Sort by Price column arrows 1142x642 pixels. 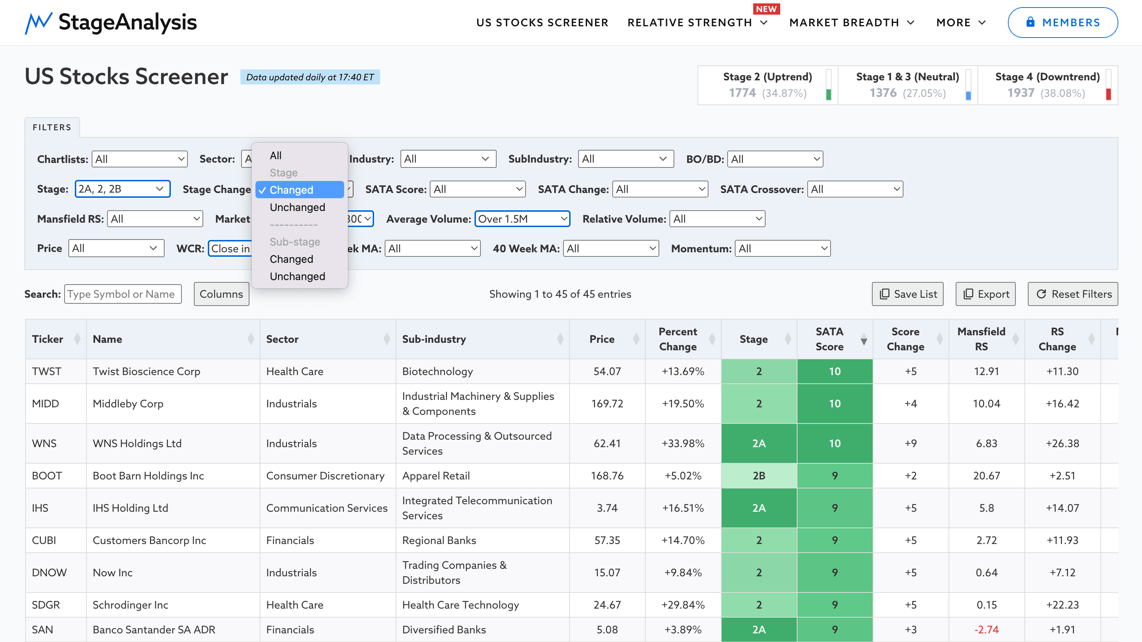pyautogui.click(x=636, y=339)
